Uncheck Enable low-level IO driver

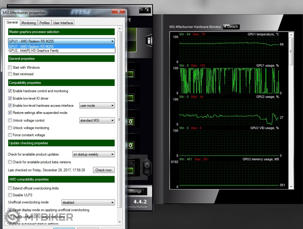click(10, 98)
